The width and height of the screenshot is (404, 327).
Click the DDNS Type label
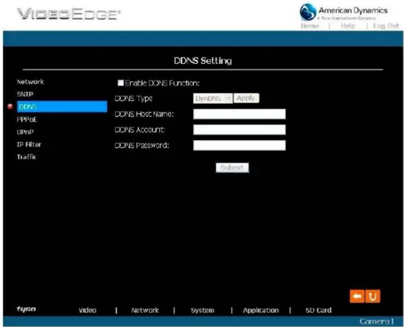pos(134,98)
